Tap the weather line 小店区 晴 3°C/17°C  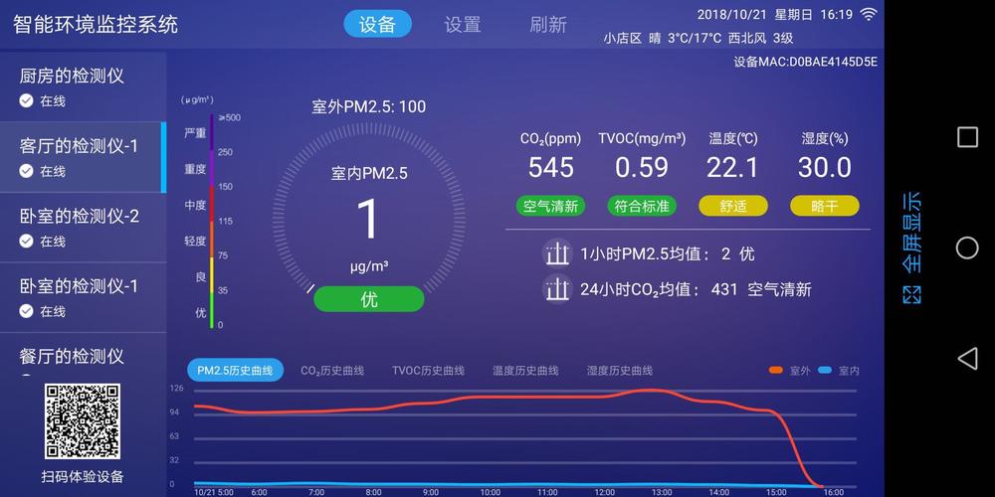pyautogui.click(x=698, y=38)
